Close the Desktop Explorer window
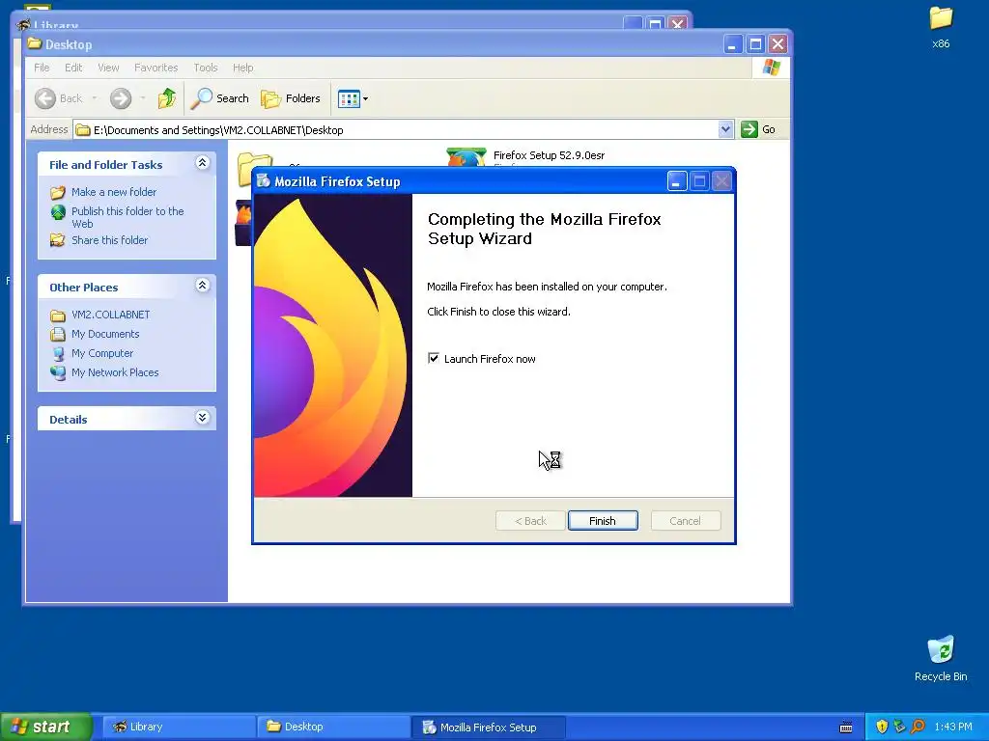Image resolution: width=989 pixels, height=741 pixels. click(x=777, y=44)
